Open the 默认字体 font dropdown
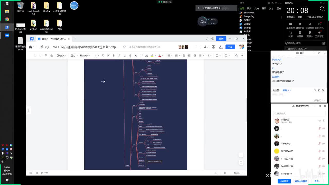This screenshot has height=185, width=329. point(85,55)
